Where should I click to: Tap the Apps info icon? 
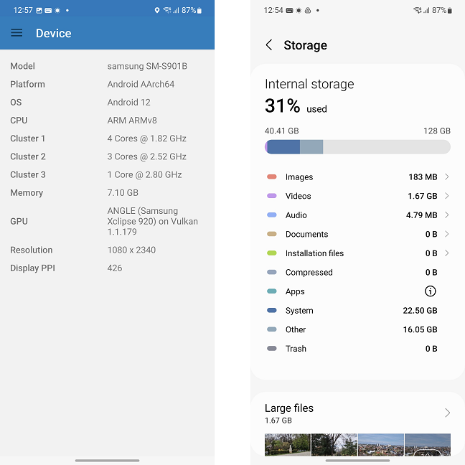click(x=430, y=291)
